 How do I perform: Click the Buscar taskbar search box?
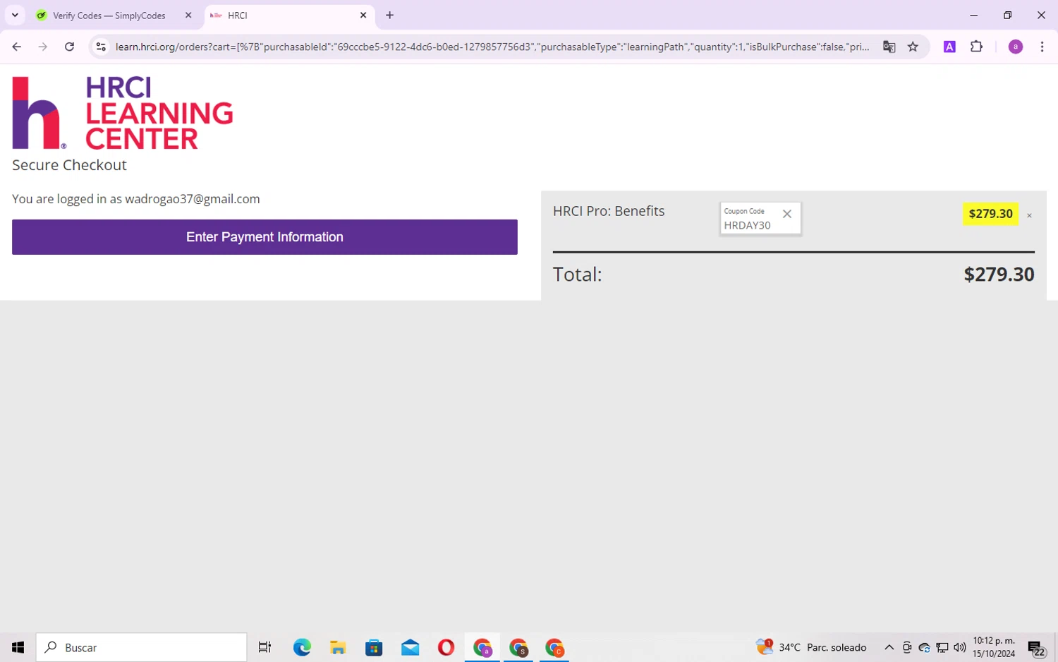(141, 647)
